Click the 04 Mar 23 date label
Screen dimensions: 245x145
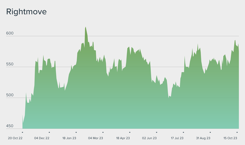[96, 138]
